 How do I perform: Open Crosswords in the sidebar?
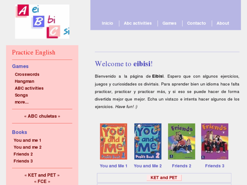pos(27,74)
